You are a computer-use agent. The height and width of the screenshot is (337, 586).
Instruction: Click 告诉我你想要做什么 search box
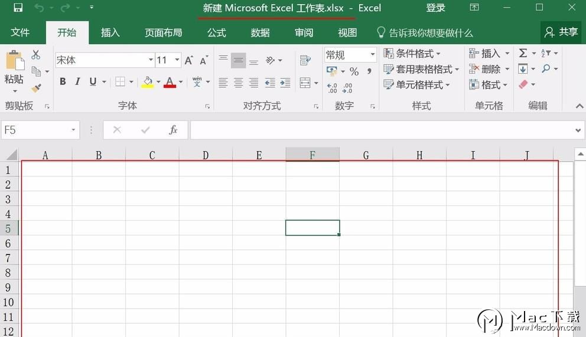pyautogui.click(x=425, y=33)
